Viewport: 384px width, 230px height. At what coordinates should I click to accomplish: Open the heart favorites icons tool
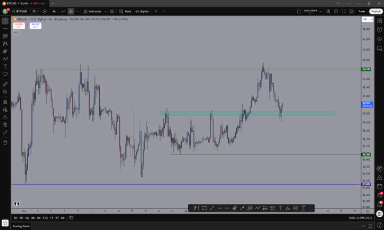pyautogui.click(x=5, y=74)
